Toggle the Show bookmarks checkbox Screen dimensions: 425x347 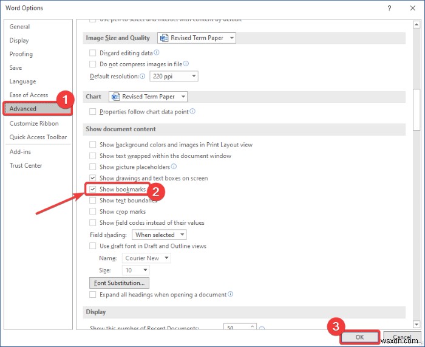pyautogui.click(x=93, y=189)
